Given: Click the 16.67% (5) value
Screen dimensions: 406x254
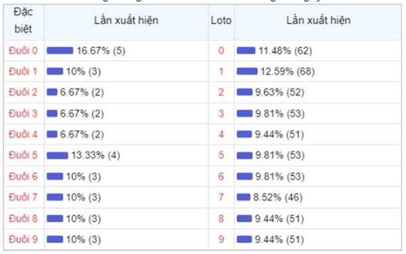Looking at the screenshot, I should [x=101, y=51].
